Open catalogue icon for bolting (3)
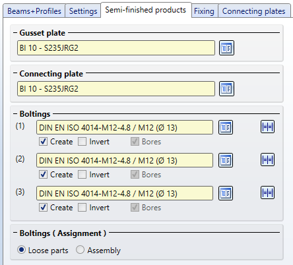The width and height of the screenshot is (293, 265). 226,193
